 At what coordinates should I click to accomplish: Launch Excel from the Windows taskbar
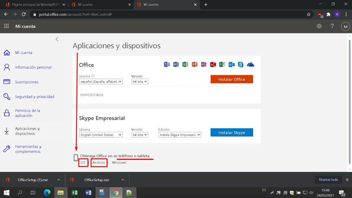click(x=74, y=193)
